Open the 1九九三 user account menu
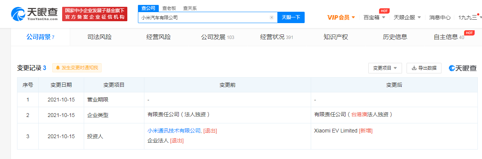 pos(468,17)
